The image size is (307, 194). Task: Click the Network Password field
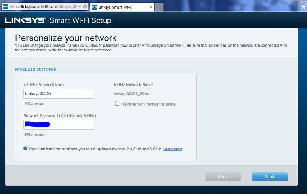click(58, 125)
